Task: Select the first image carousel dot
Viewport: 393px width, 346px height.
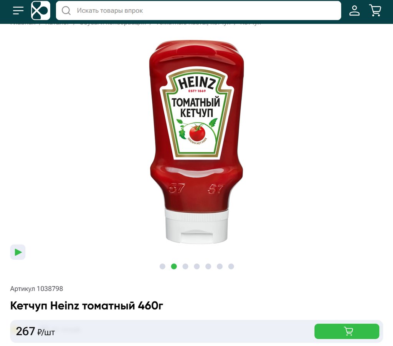Action: coord(162,266)
